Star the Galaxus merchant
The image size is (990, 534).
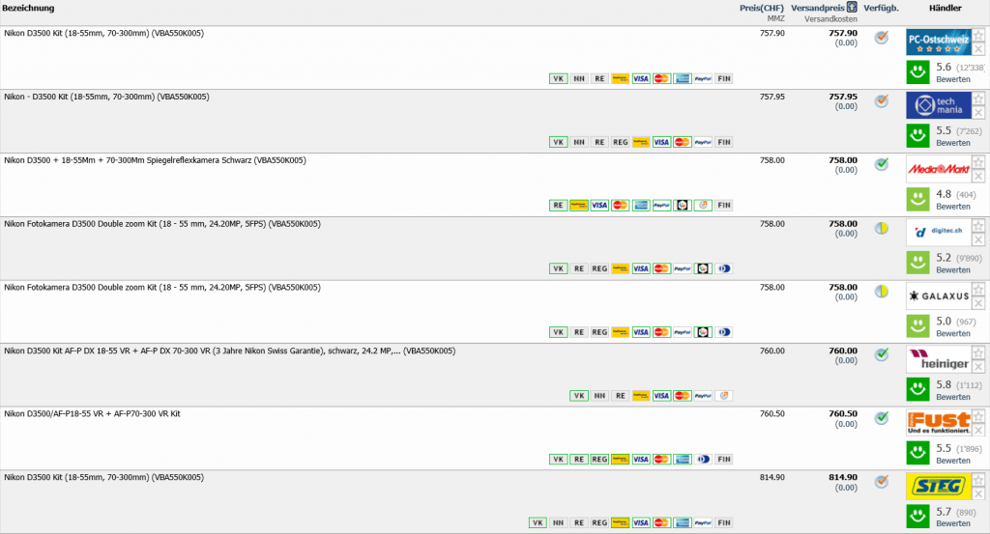[x=978, y=290]
